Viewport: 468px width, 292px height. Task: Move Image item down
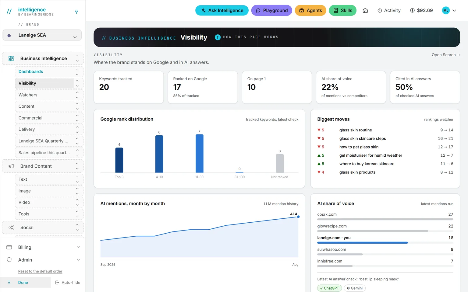pyautogui.click(x=77, y=194)
